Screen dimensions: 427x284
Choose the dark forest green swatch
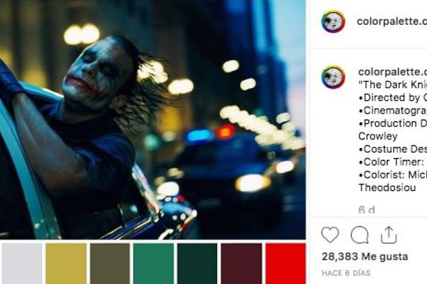pos(197,264)
